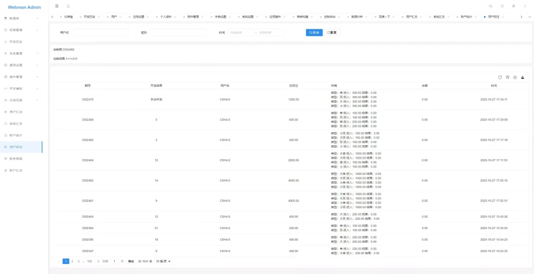
Task: Go to pagination page 2
Action: 72,261
